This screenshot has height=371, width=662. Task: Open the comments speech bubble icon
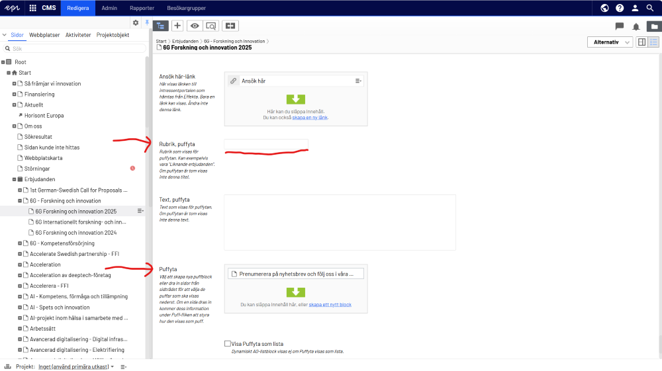point(620,26)
